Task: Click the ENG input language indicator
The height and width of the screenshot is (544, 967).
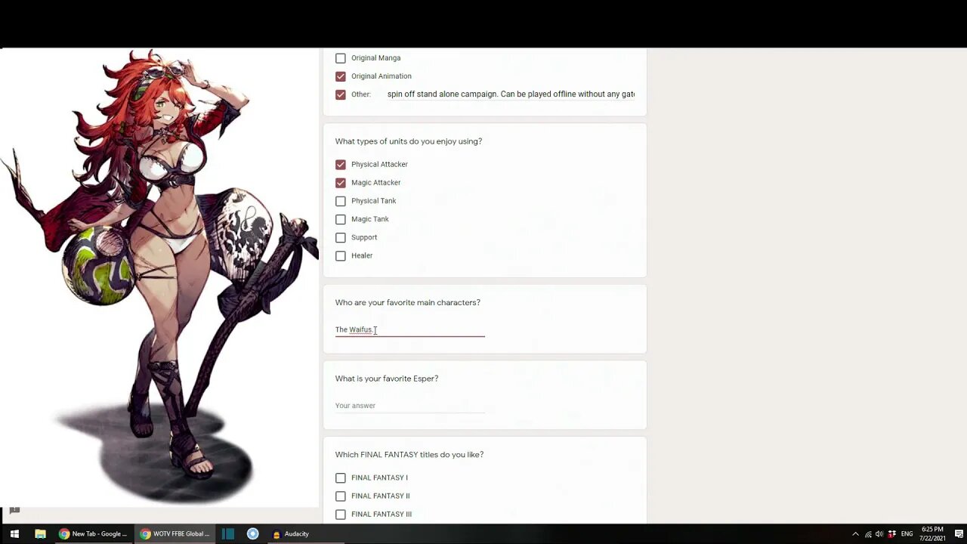Action: (x=907, y=534)
